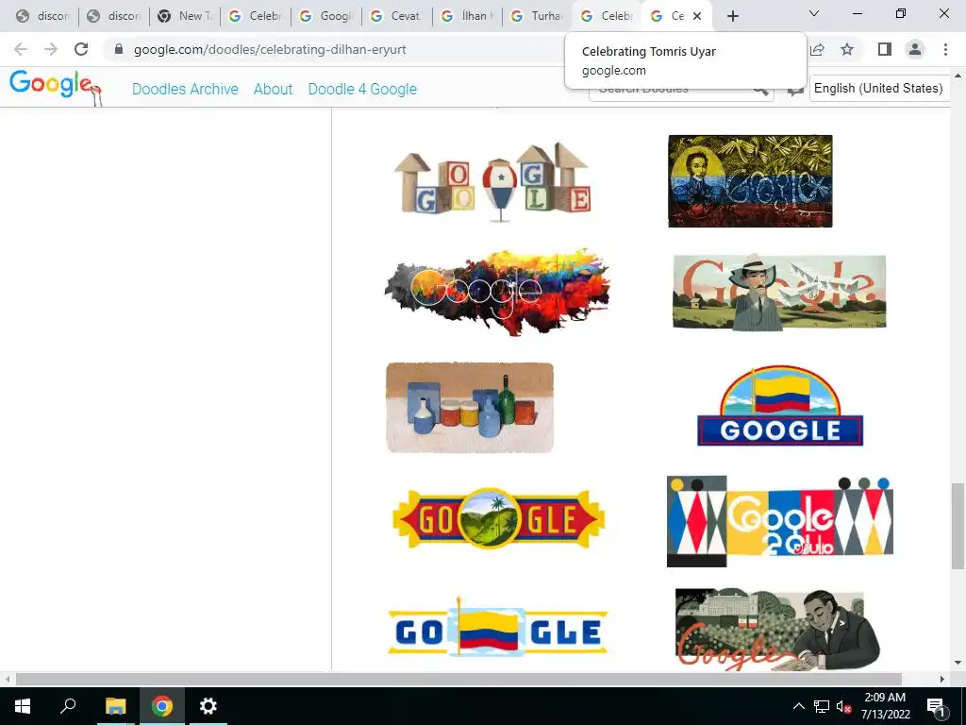Open the notification center icon
The height and width of the screenshot is (725, 966).
point(937,706)
